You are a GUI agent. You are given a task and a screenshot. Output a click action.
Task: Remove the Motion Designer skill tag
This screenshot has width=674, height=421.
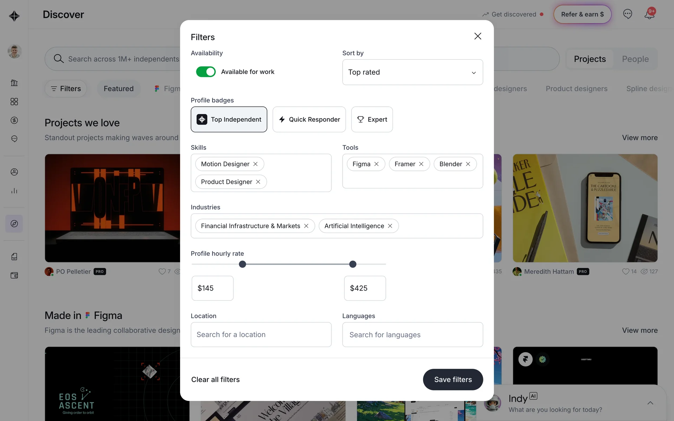coord(256,164)
